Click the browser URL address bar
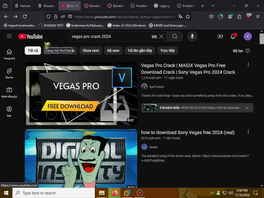The height and width of the screenshot is (198, 264). point(125,17)
